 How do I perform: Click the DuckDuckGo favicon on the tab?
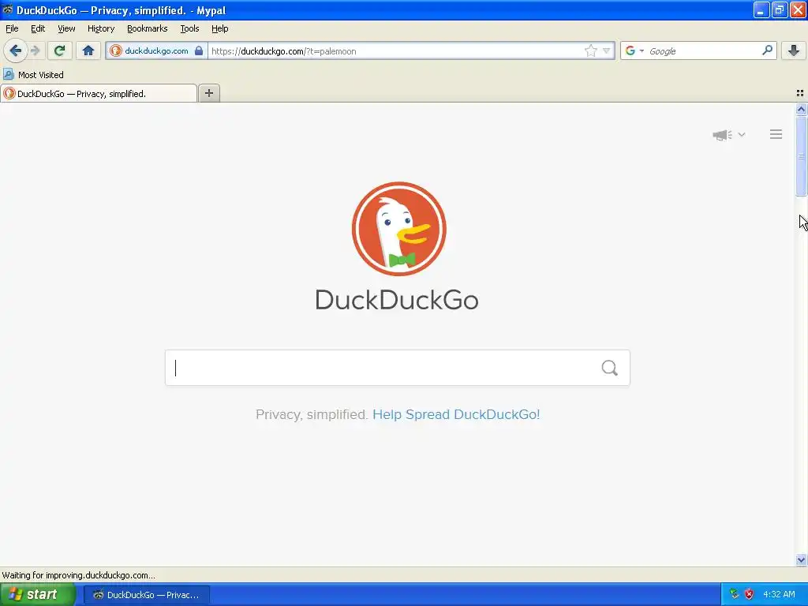click(x=9, y=93)
